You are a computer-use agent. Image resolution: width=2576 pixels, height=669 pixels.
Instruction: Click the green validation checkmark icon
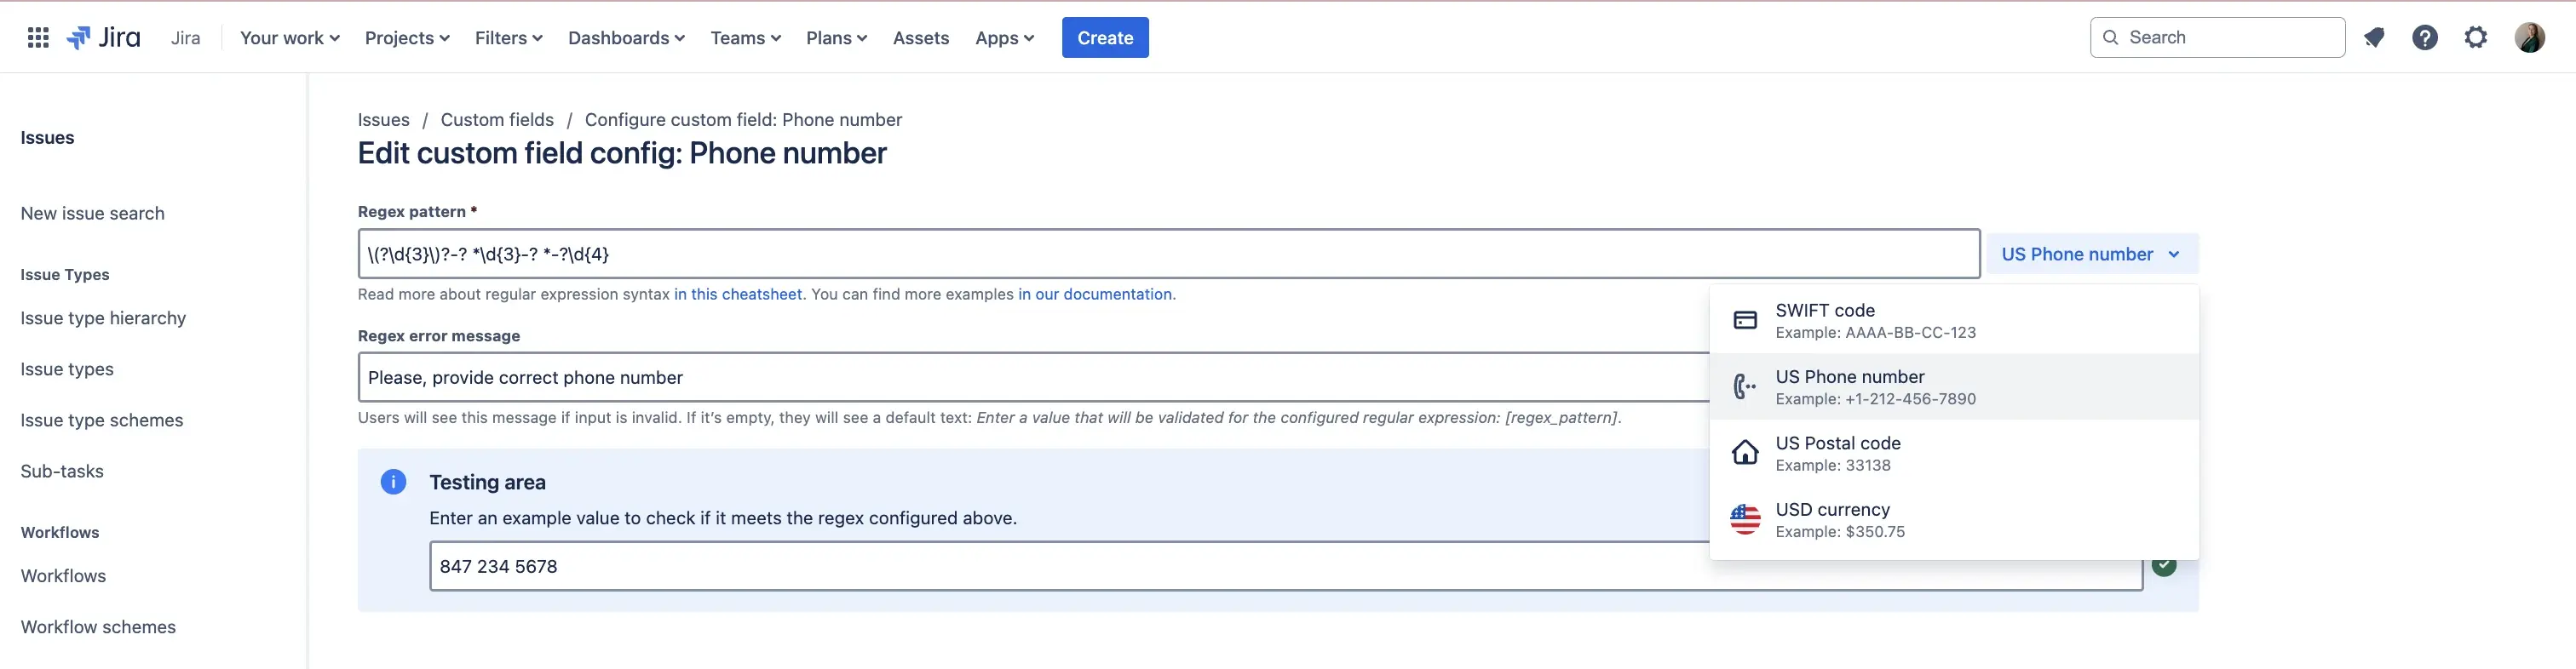tap(2164, 565)
